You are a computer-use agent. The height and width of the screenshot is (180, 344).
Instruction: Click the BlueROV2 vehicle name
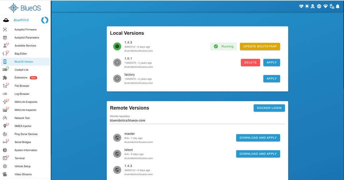click(x=21, y=20)
